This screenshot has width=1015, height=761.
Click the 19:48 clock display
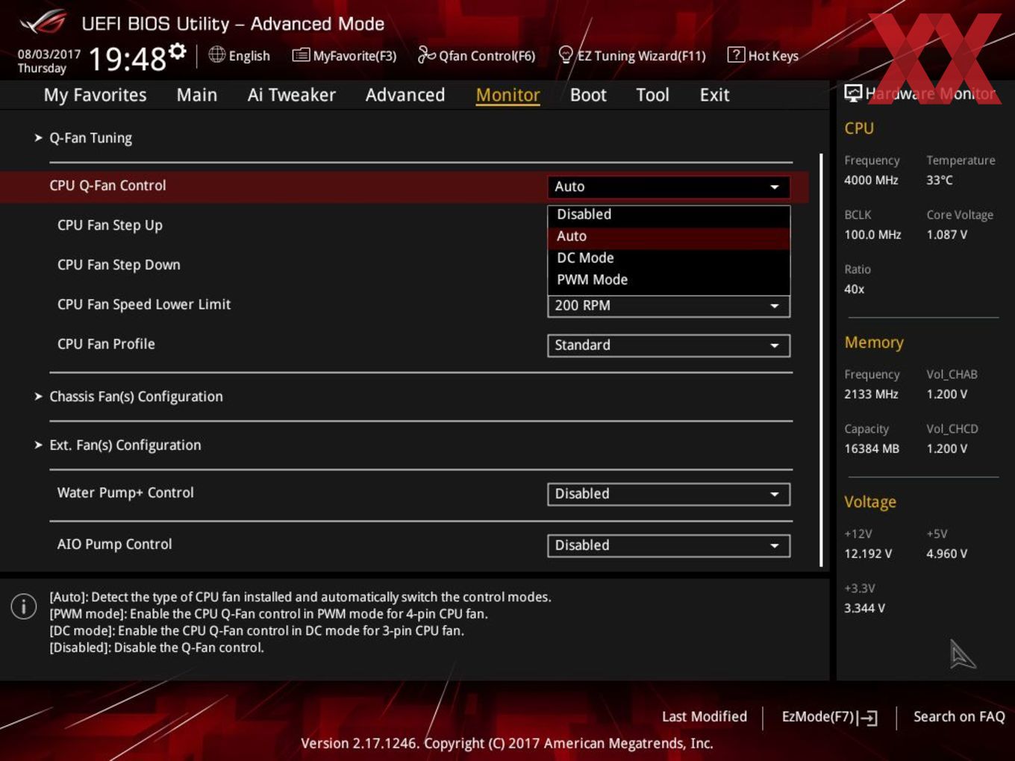[x=127, y=58]
